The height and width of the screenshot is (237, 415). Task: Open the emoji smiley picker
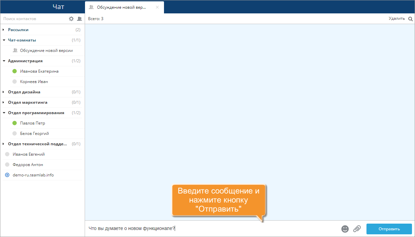(345, 229)
